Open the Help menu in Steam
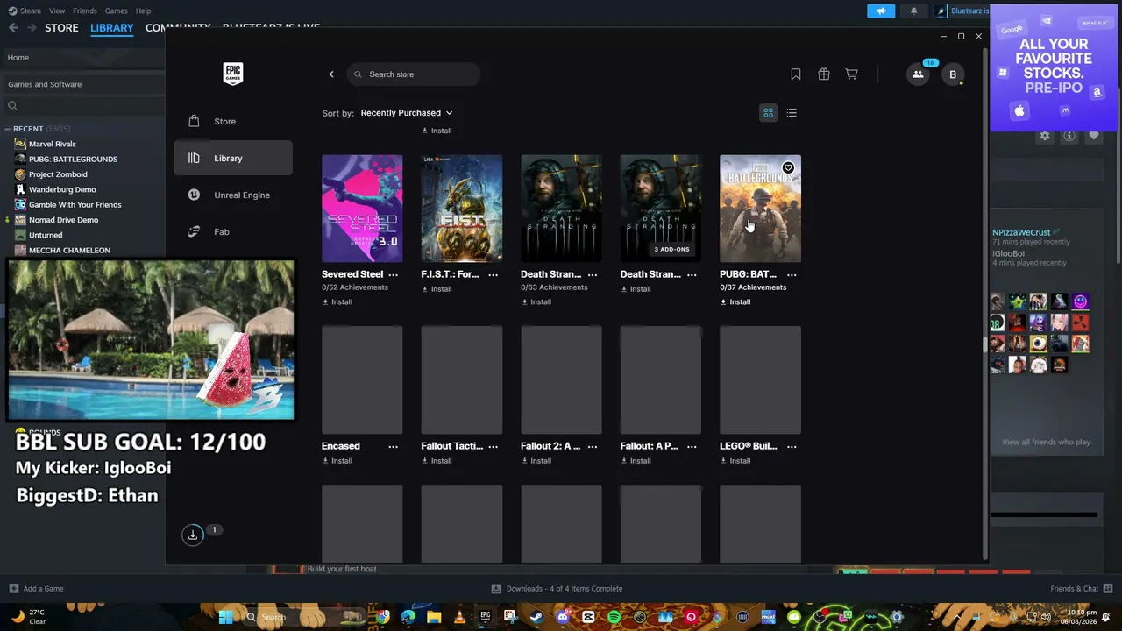This screenshot has width=1122, height=631. [144, 11]
